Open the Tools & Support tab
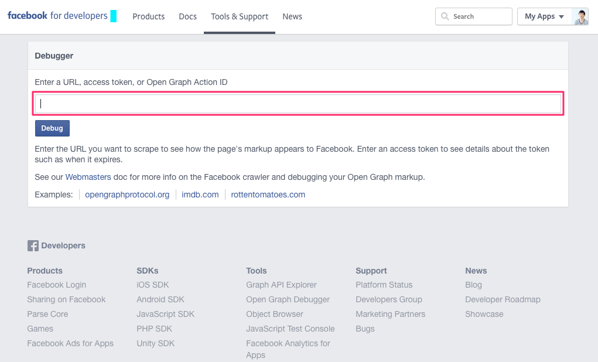Viewport: 598px width, 362px height. tap(240, 16)
